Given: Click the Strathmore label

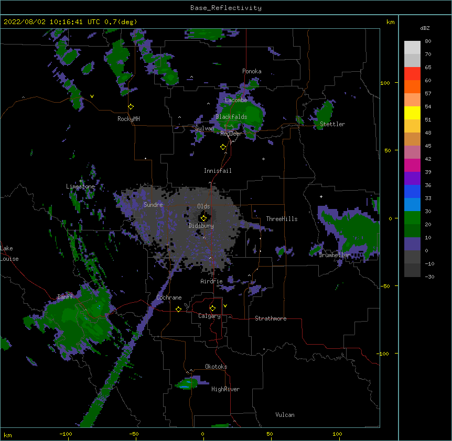Looking at the screenshot, I should (x=271, y=318).
